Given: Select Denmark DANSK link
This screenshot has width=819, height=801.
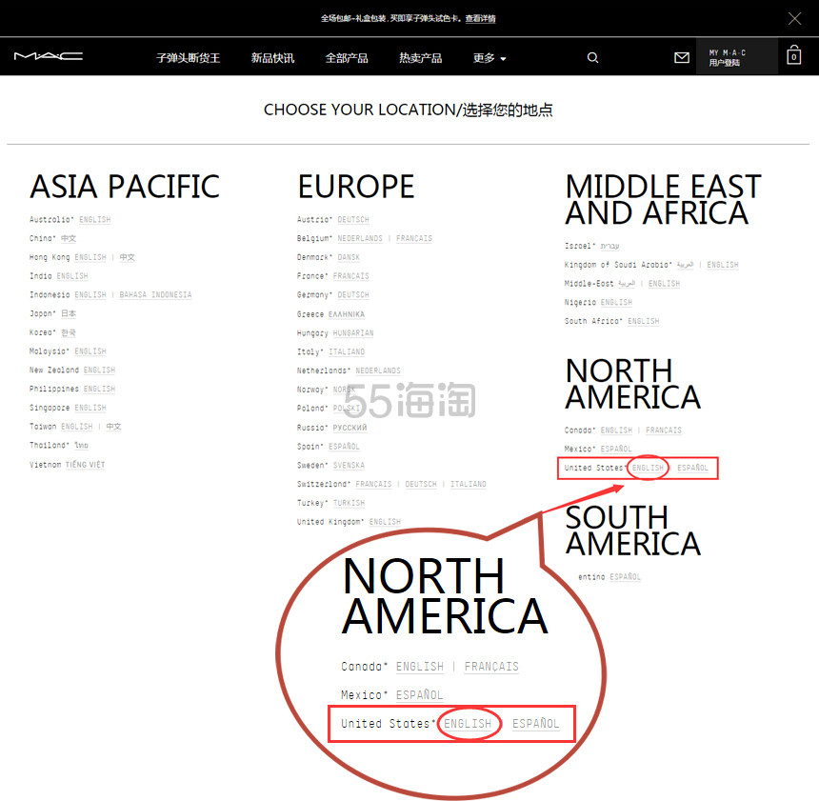Looking at the screenshot, I should [x=349, y=257].
